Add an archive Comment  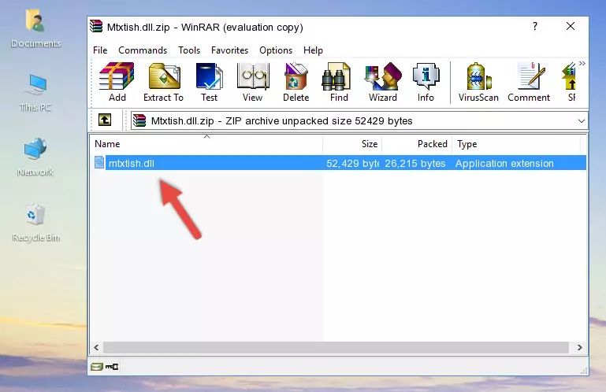click(x=529, y=82)
